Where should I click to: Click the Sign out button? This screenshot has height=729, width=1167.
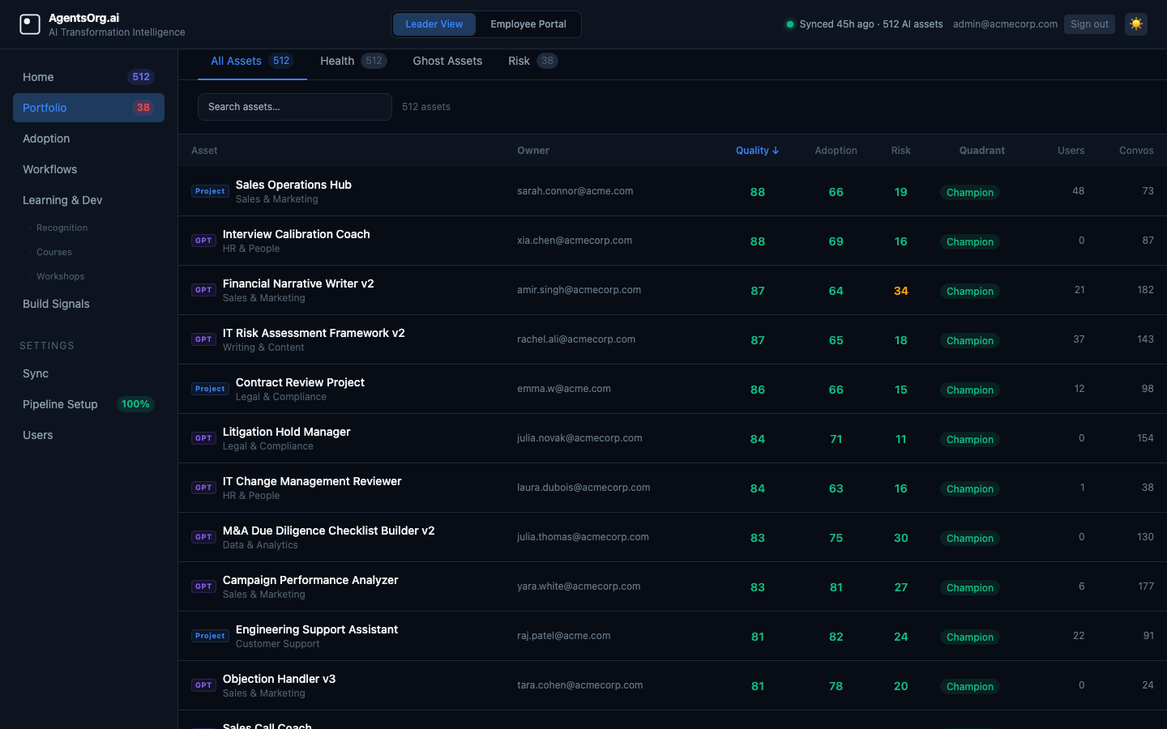click(1089, 23)
